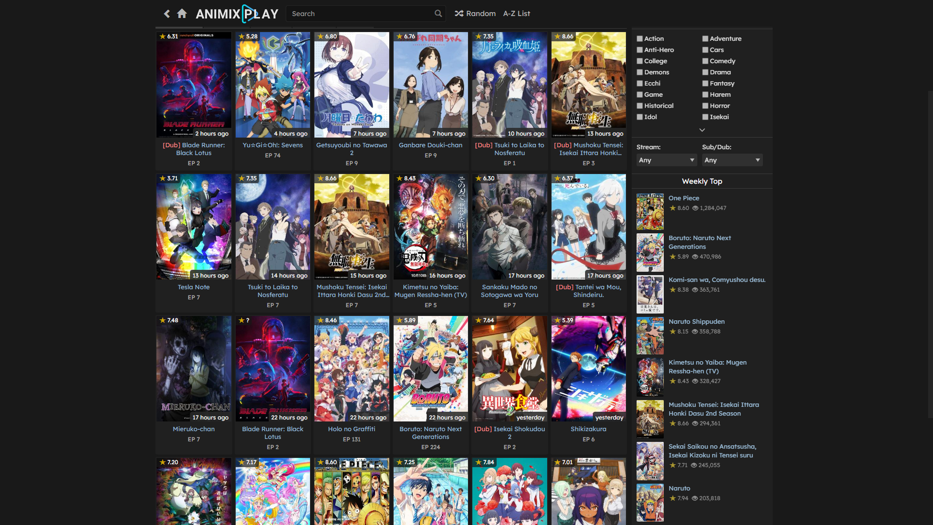Click Shikizakura poster thumbnail
The image size is (933, 525).
(588, 368)
